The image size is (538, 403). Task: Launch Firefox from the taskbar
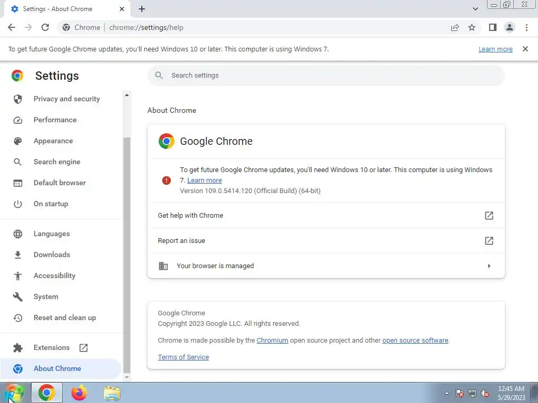(79, 393)
